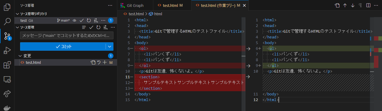382x111 pixels.
Task: Open more actions in test Git repository row
Action: pyautogui.click(x=103, y=20)
